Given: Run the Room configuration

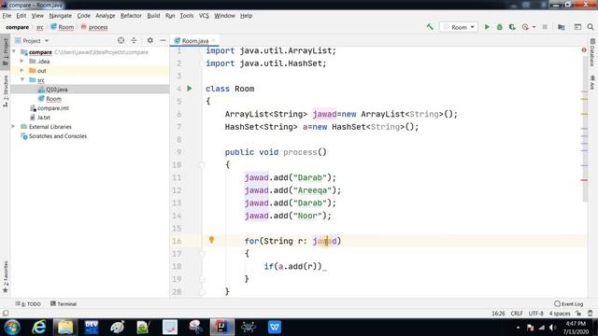Looking at the screenshot, I should click(487, 27).
